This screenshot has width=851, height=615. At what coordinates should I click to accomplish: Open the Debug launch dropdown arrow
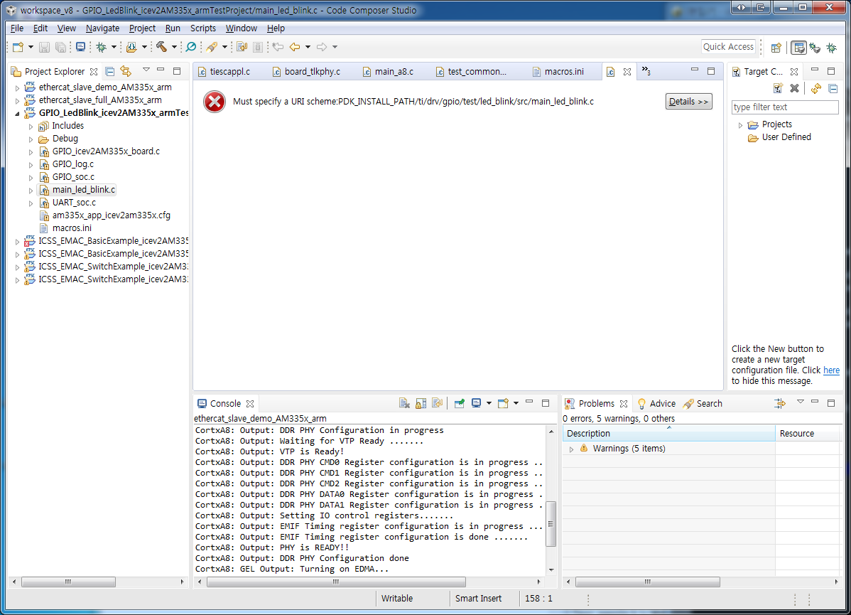point(114,47)
